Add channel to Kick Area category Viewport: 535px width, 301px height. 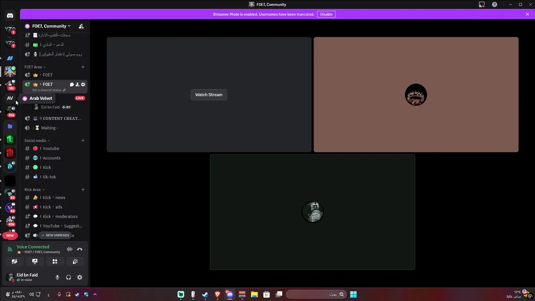tap(83, 190)
